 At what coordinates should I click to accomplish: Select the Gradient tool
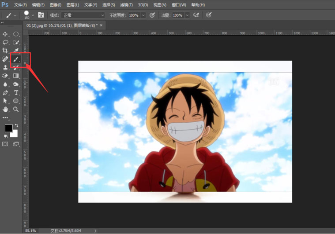(16, 76)
